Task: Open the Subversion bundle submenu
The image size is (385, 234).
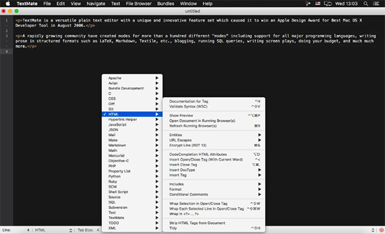Action: (x=132, y=207)
